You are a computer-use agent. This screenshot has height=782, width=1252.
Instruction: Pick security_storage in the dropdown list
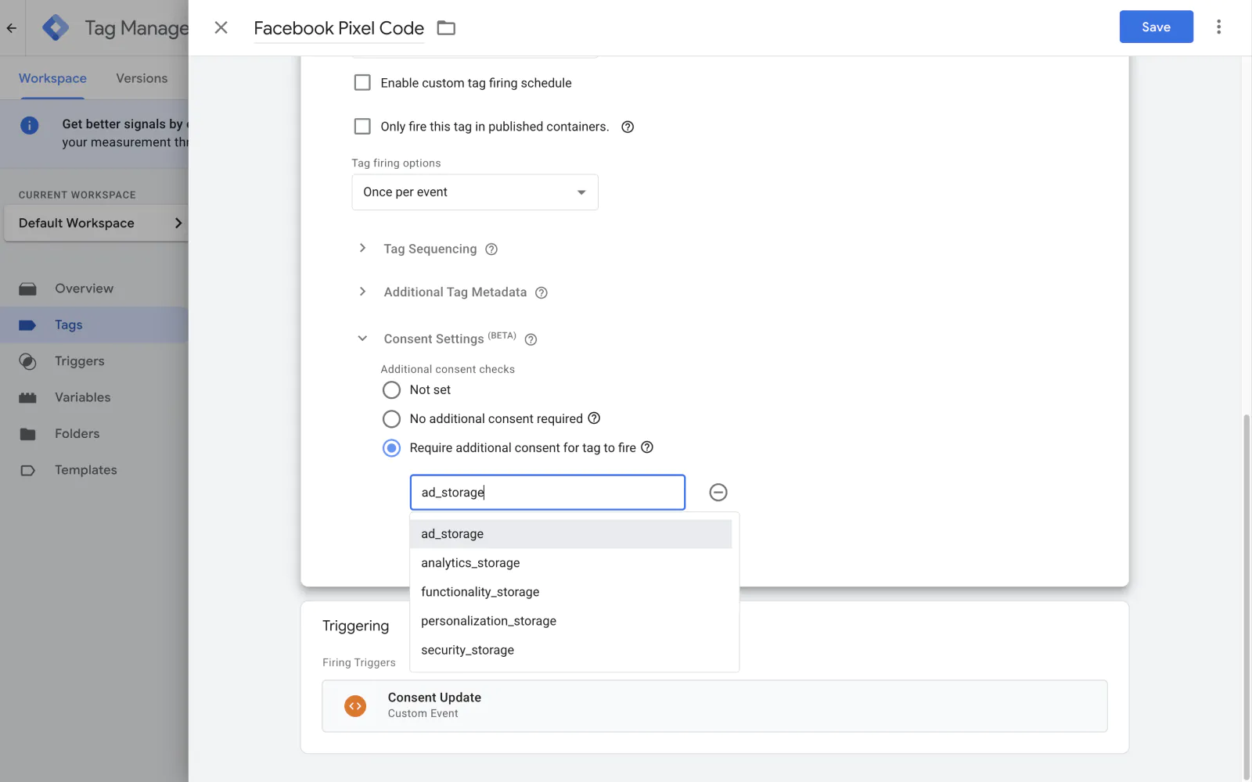[x=467, y=650]
